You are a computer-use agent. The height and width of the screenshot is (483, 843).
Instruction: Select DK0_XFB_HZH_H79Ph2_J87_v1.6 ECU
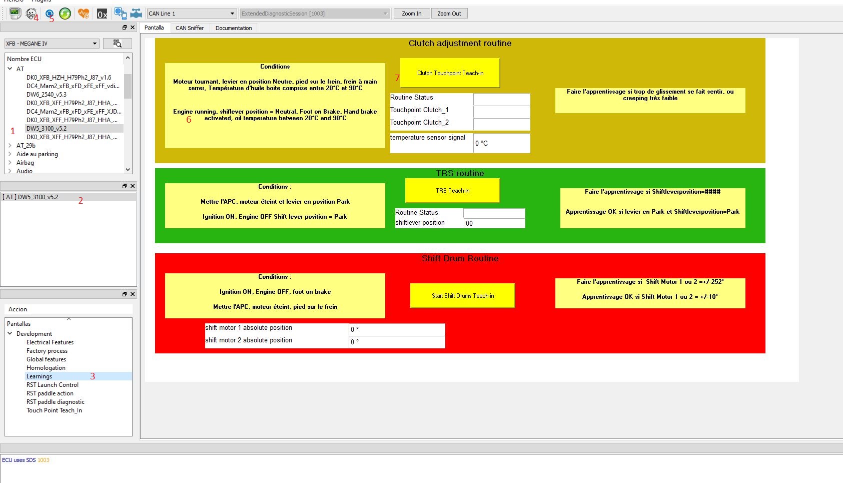pyautogui.click(x=69, y=78)
